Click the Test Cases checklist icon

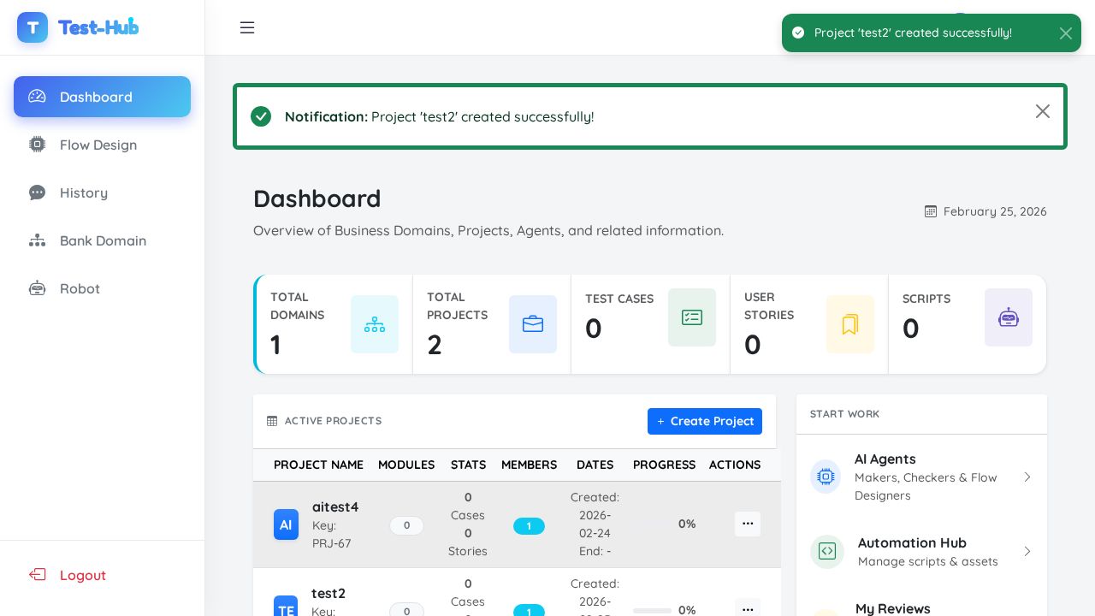click(692, 317)
